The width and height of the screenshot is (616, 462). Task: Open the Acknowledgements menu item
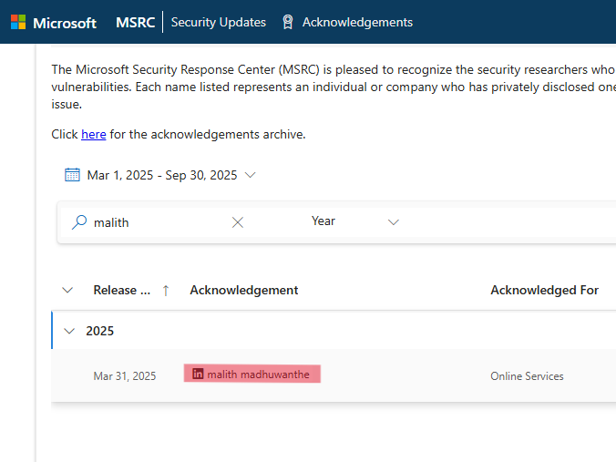coord(357,23)
